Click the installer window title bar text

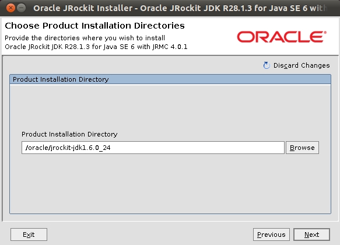coord(180,8)
